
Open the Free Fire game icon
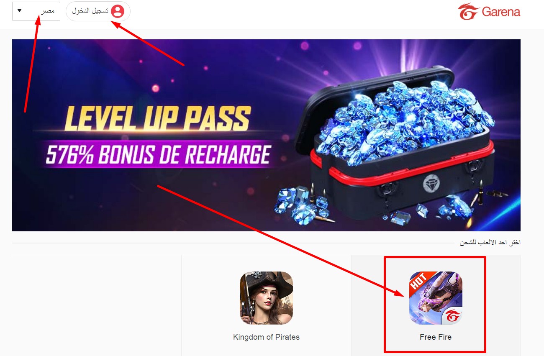click(436, 298)
